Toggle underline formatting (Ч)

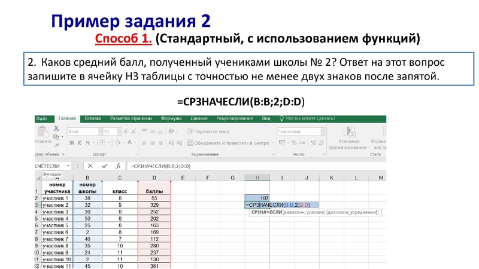(x=87, y=143)
